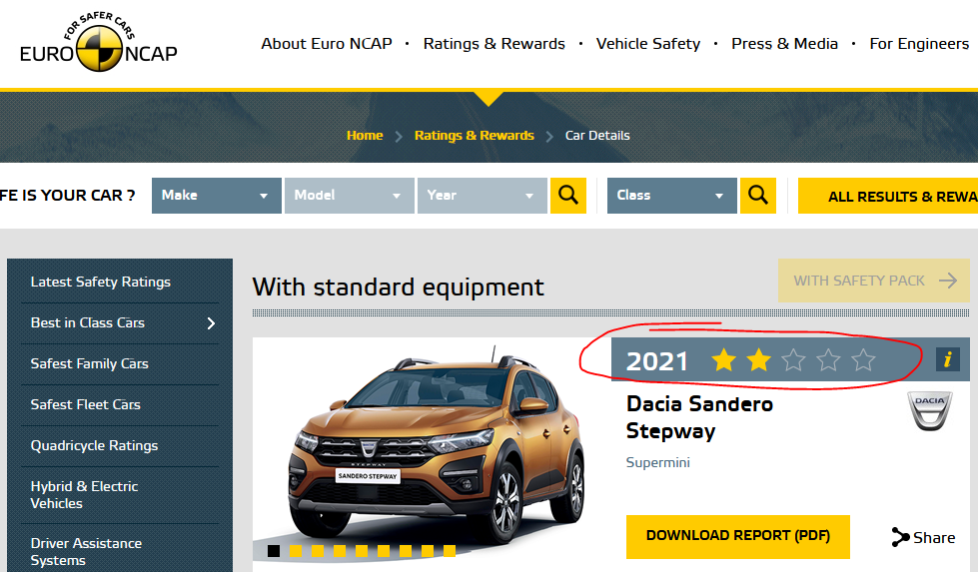Screen dimensions: 978x572
Task: Click the class search magnifier button
Action: coord(758,196)
